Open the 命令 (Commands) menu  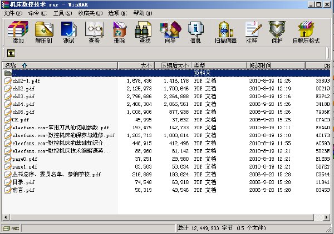tap(37, 13)
